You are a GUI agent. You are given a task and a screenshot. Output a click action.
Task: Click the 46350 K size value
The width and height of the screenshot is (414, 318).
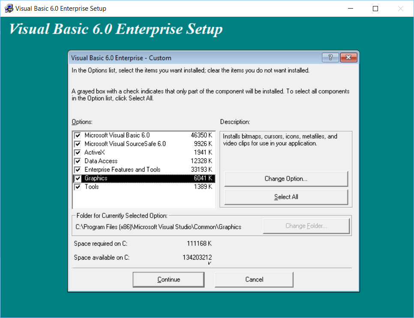pyautogui.click(x=201, y=135)
